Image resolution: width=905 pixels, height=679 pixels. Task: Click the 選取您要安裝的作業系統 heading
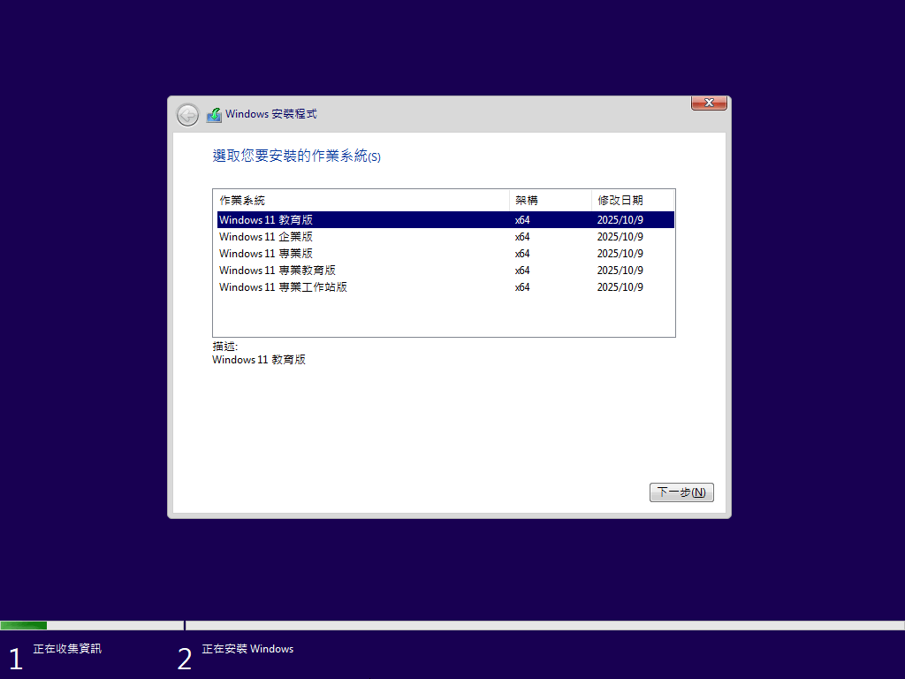(296, 156)
